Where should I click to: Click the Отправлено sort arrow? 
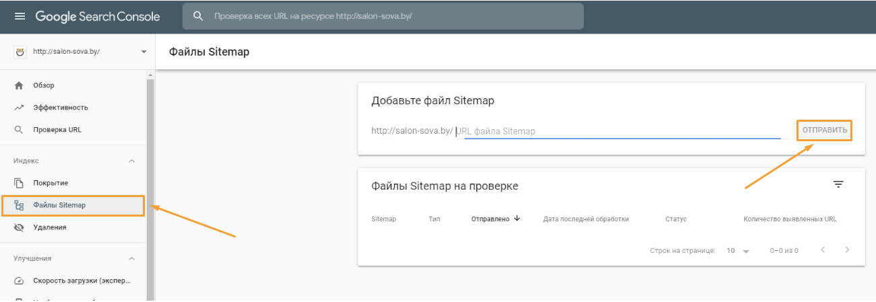pos(517,219)
